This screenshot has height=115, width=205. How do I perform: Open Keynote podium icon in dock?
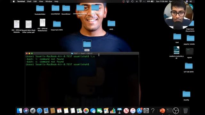pyautogui.click(x=119, y=111)
